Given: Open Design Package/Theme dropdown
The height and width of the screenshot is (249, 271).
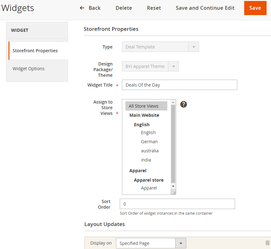Looking at the screenshot, I should (x=150, y=66).
